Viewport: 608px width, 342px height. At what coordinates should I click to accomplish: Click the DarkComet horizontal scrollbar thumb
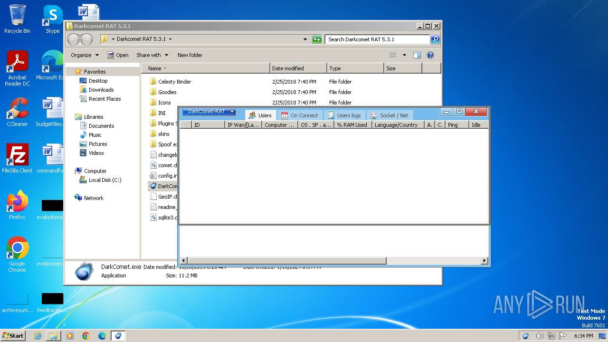click(287, 261)
